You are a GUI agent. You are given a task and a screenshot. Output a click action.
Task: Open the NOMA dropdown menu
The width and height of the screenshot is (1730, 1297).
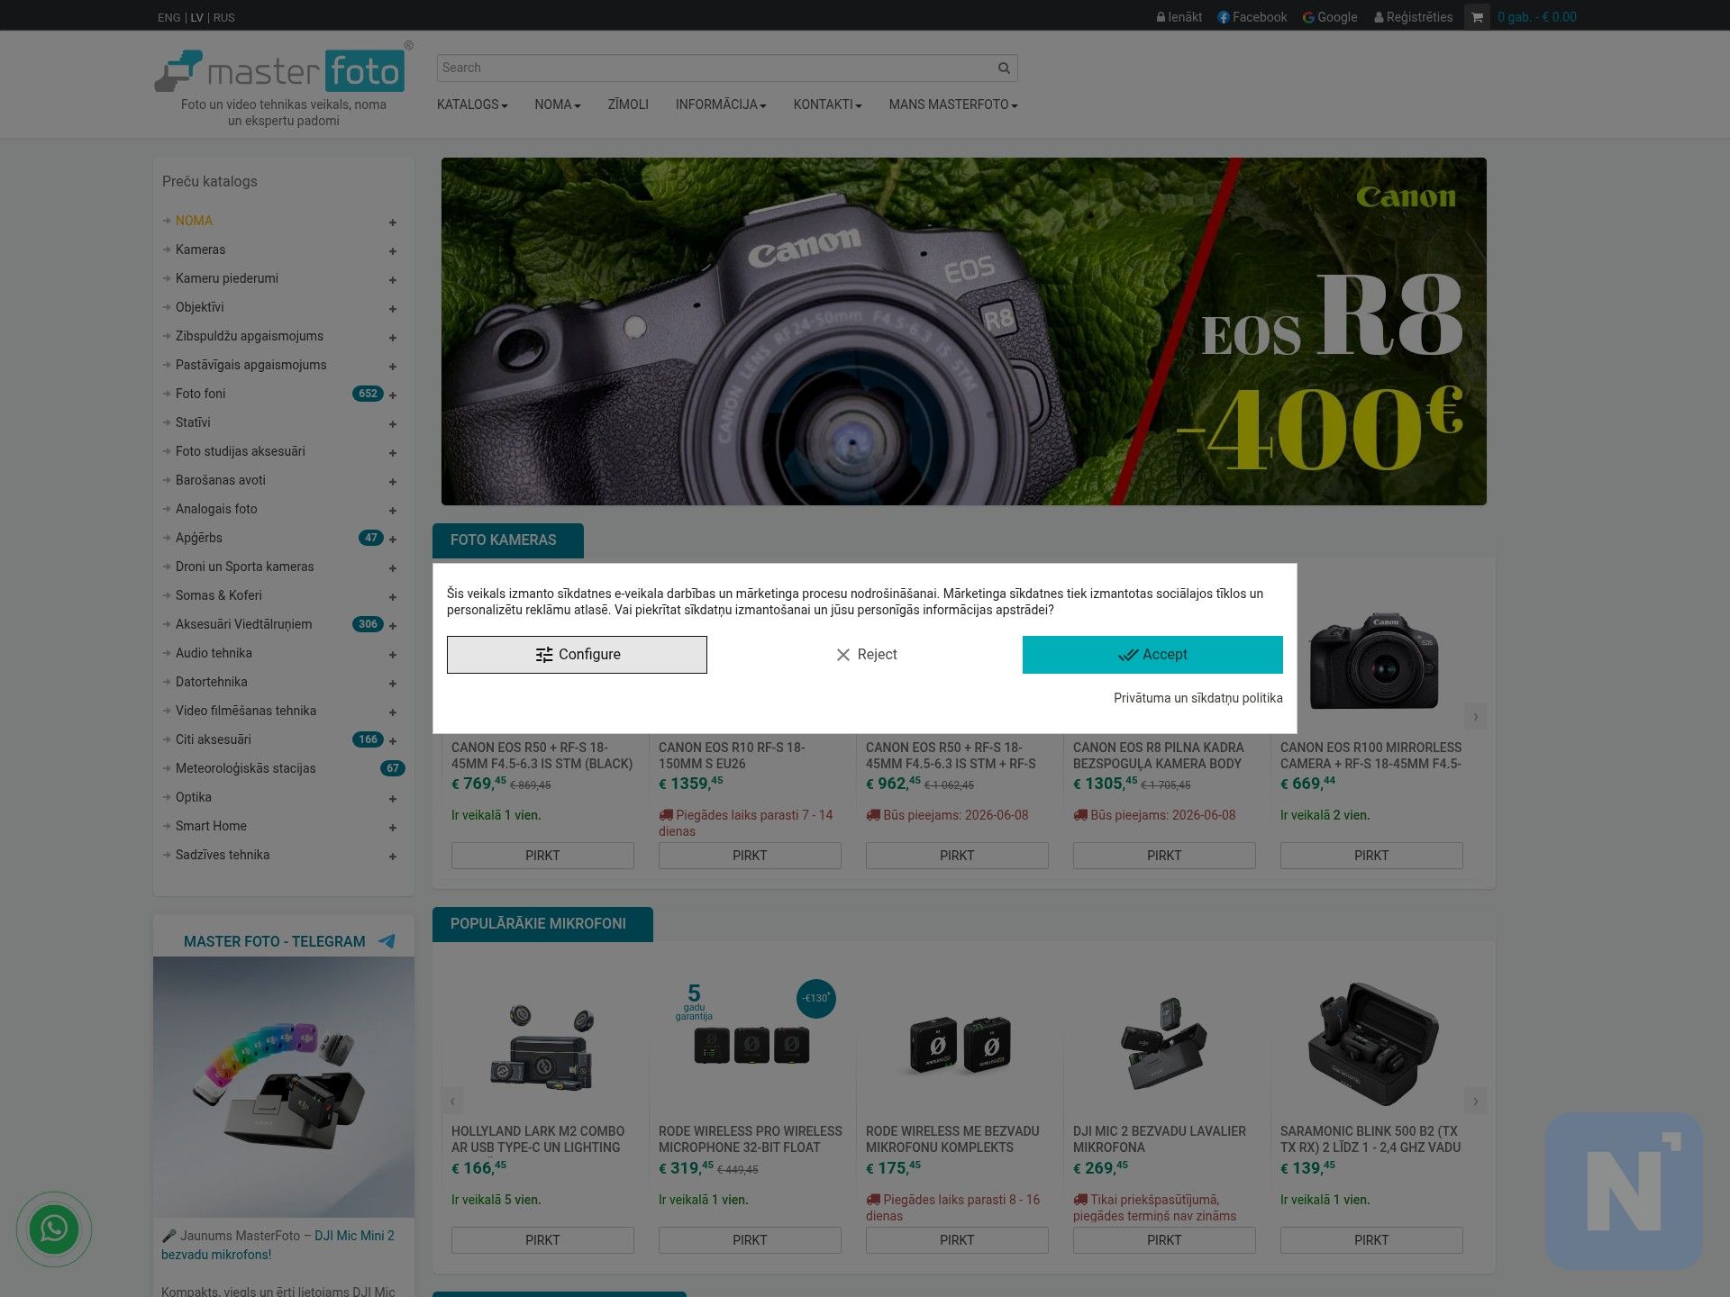pyautogui.click(x=558, y=104)
